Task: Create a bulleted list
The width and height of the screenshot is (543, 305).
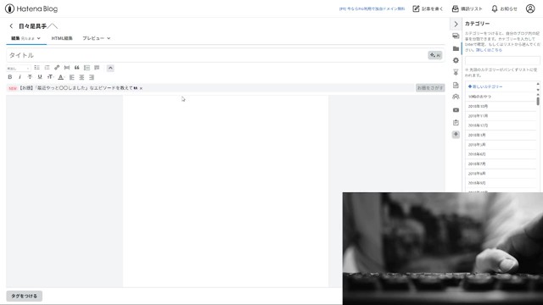Action: [x=36, y=68]
